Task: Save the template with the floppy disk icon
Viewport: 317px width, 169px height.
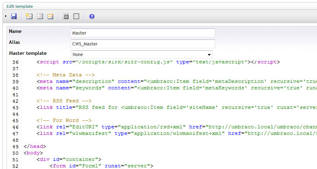Action: tap(14, 16)
